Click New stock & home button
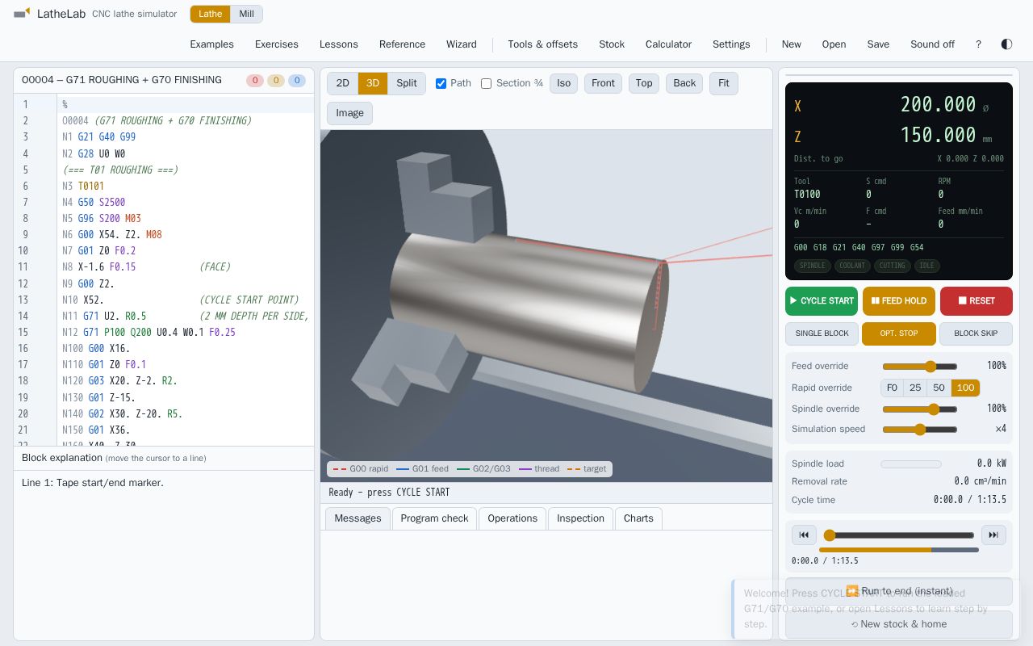Screen dimensions: 1033x646 point(899,624)
